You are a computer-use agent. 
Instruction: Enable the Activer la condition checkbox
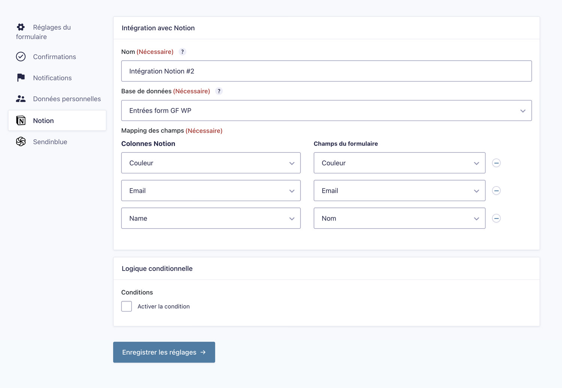coord(127,306)
